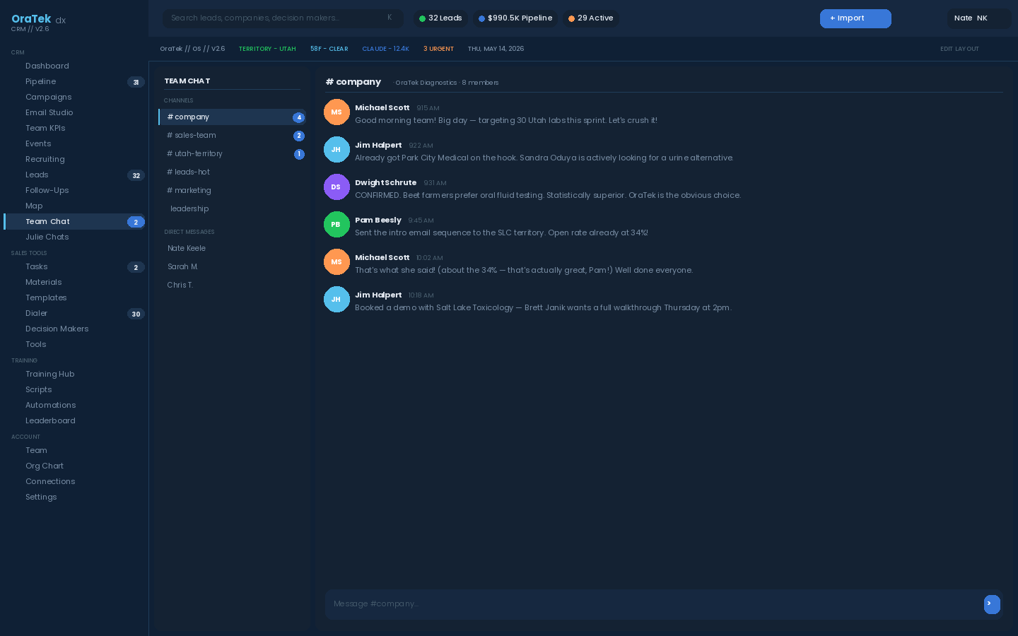Click the Tasks count badge 2
1018x636 pixels.
point(136,267)
